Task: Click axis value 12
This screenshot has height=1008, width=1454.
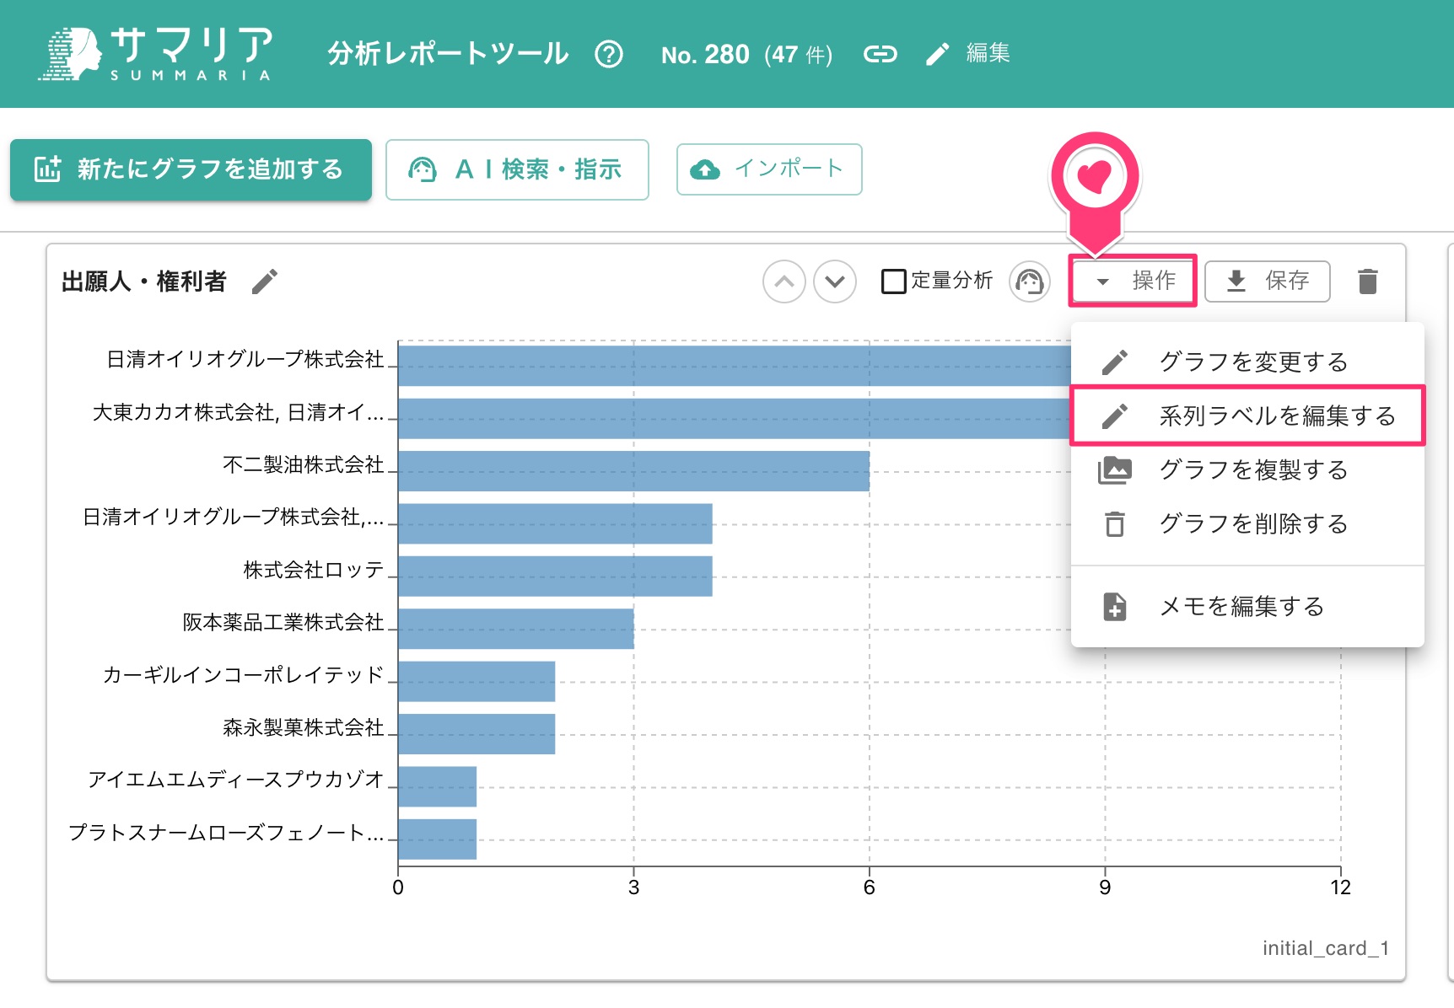Action: click(x=1340, y=887)
